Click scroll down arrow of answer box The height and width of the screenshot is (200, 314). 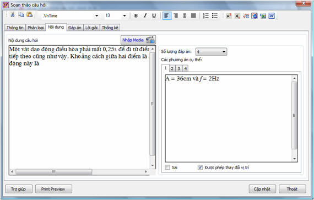pos(294,159)
